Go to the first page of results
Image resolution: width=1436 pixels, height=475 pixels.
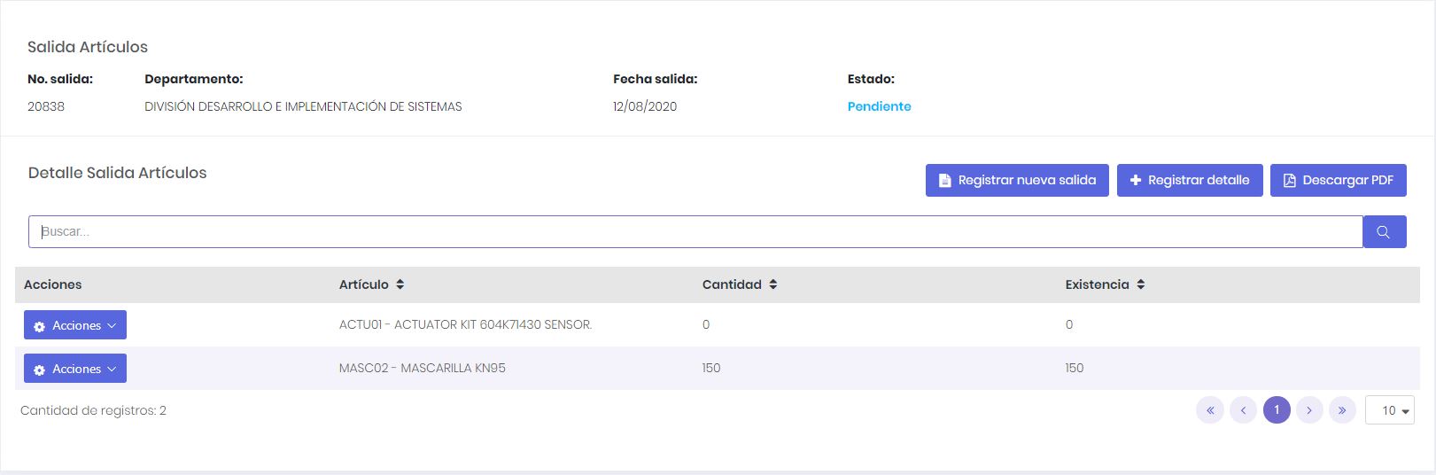(x=1209, y=410)
